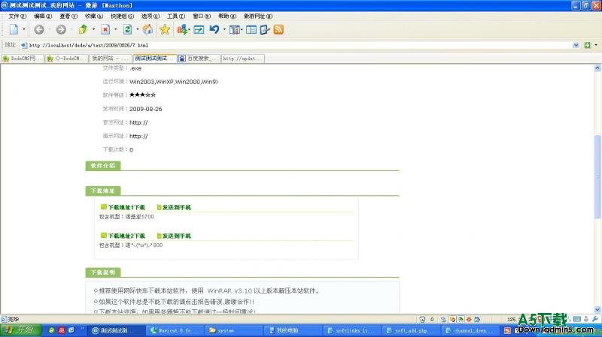Click the New page icon in toolbar
Viewport: 602px width, 337px height.
[x=14, y=29]
